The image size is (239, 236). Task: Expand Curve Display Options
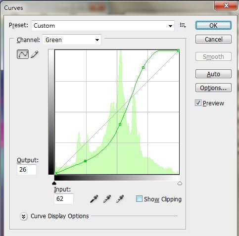[x=24, y=216]
